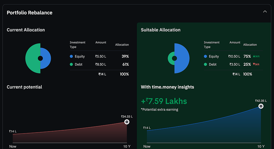Image resolution: width=274 pixels, height=149 pixels.
Task: Click the Portfolio Rebalance heading
Action: pos(30,13)
